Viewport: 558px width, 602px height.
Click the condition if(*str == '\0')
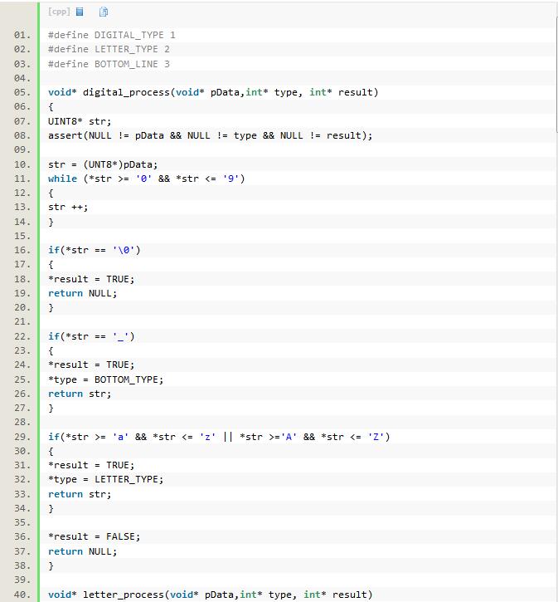coord(95,250)
